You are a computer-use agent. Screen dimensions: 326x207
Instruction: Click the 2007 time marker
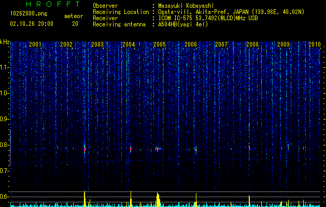tap(221, 44)
